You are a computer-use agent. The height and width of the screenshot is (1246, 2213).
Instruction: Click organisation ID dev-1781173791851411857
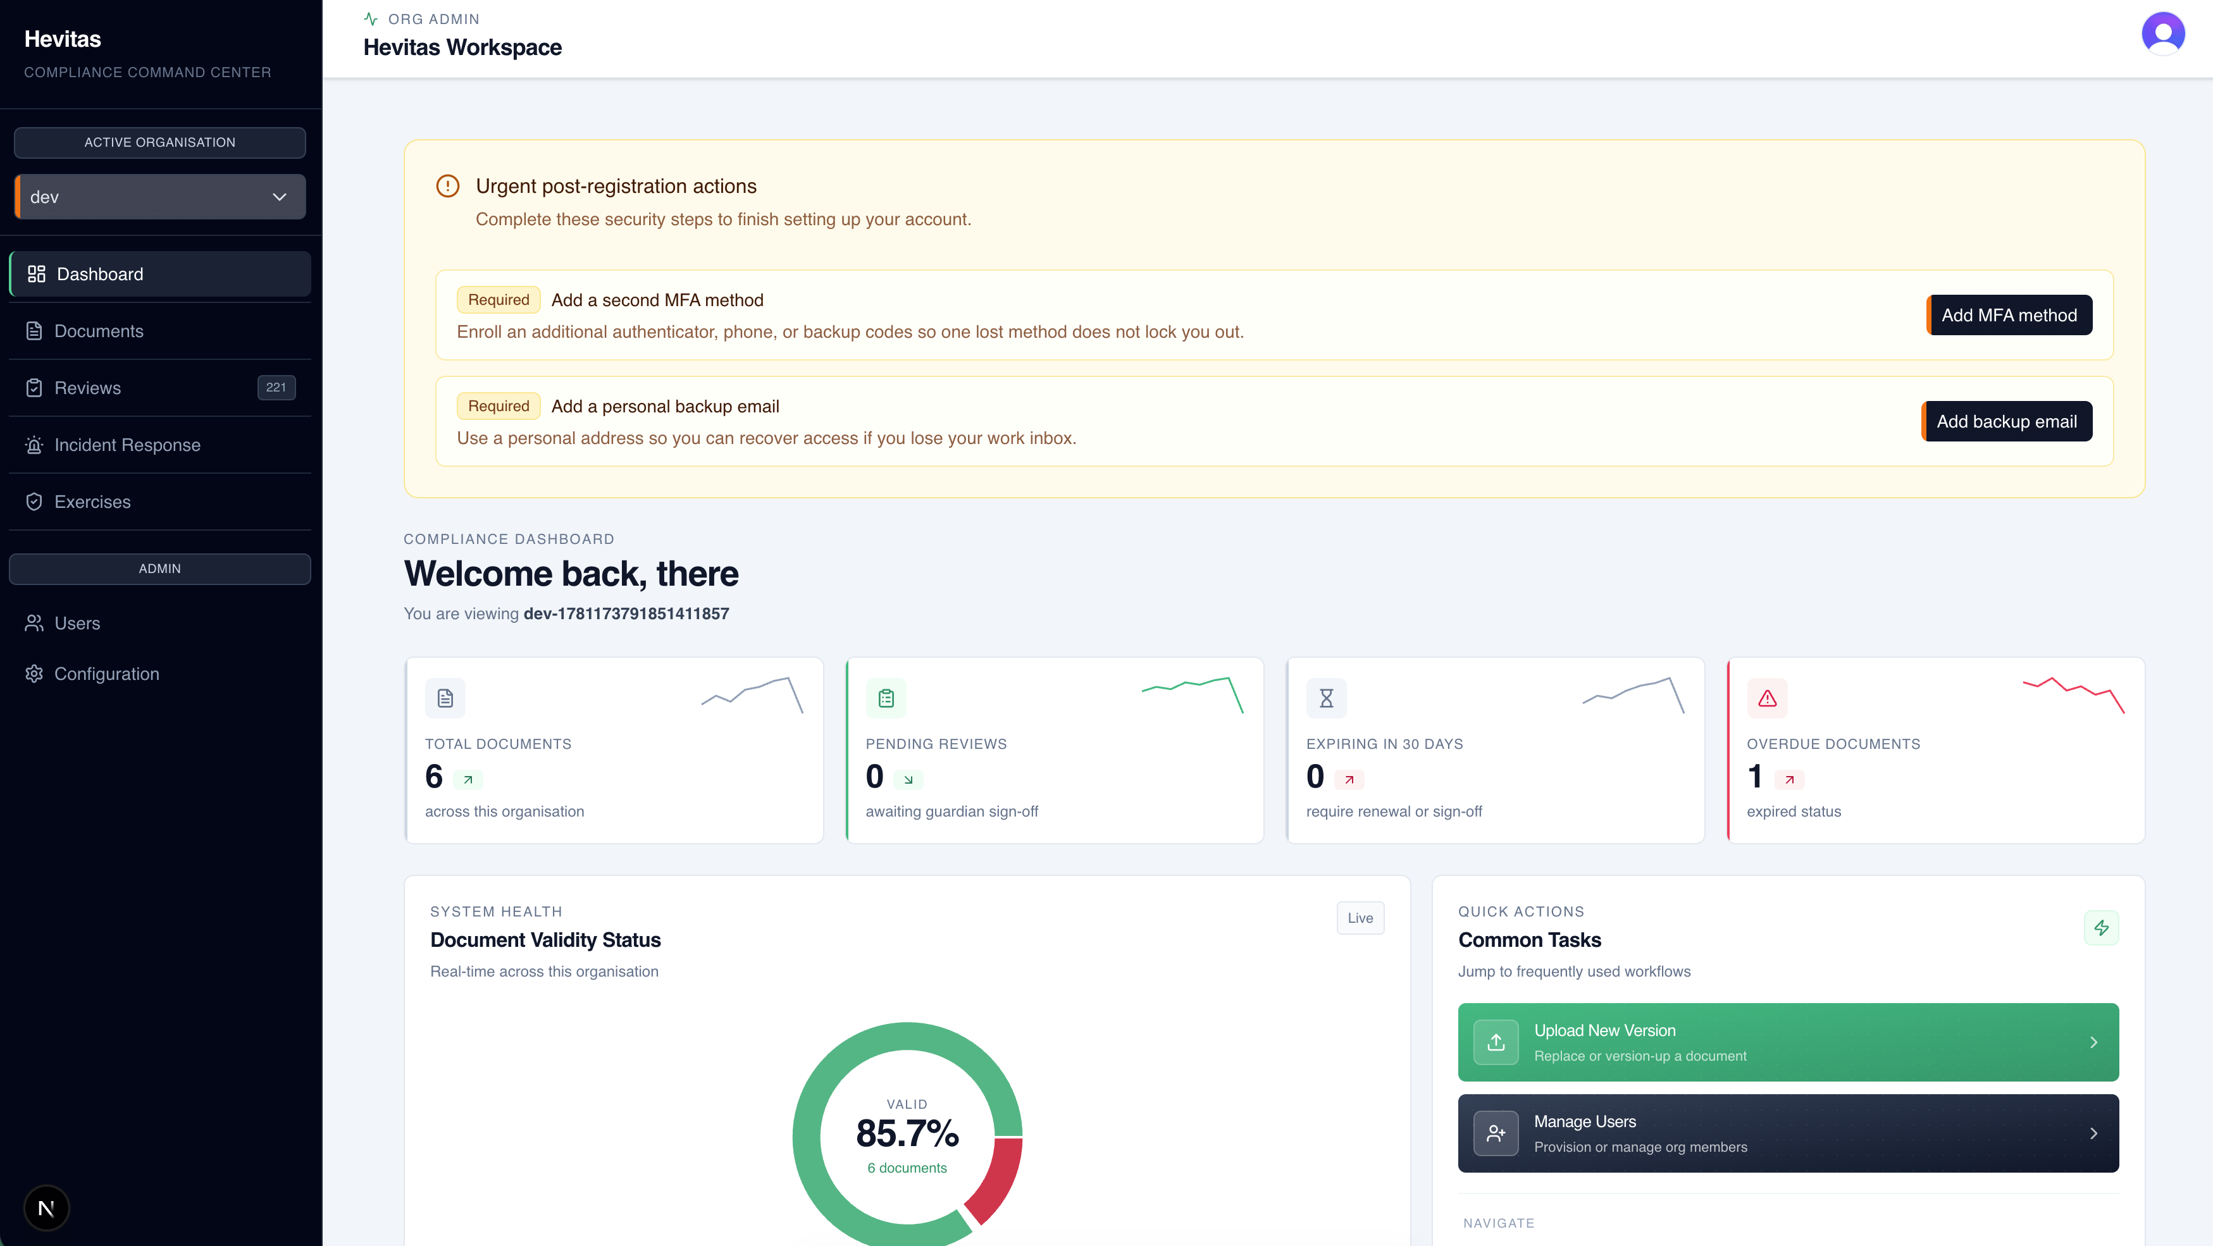click(626, 613)
